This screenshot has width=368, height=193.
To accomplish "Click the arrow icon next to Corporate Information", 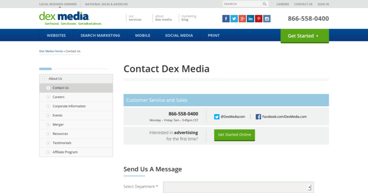I will tap(48, 106).
